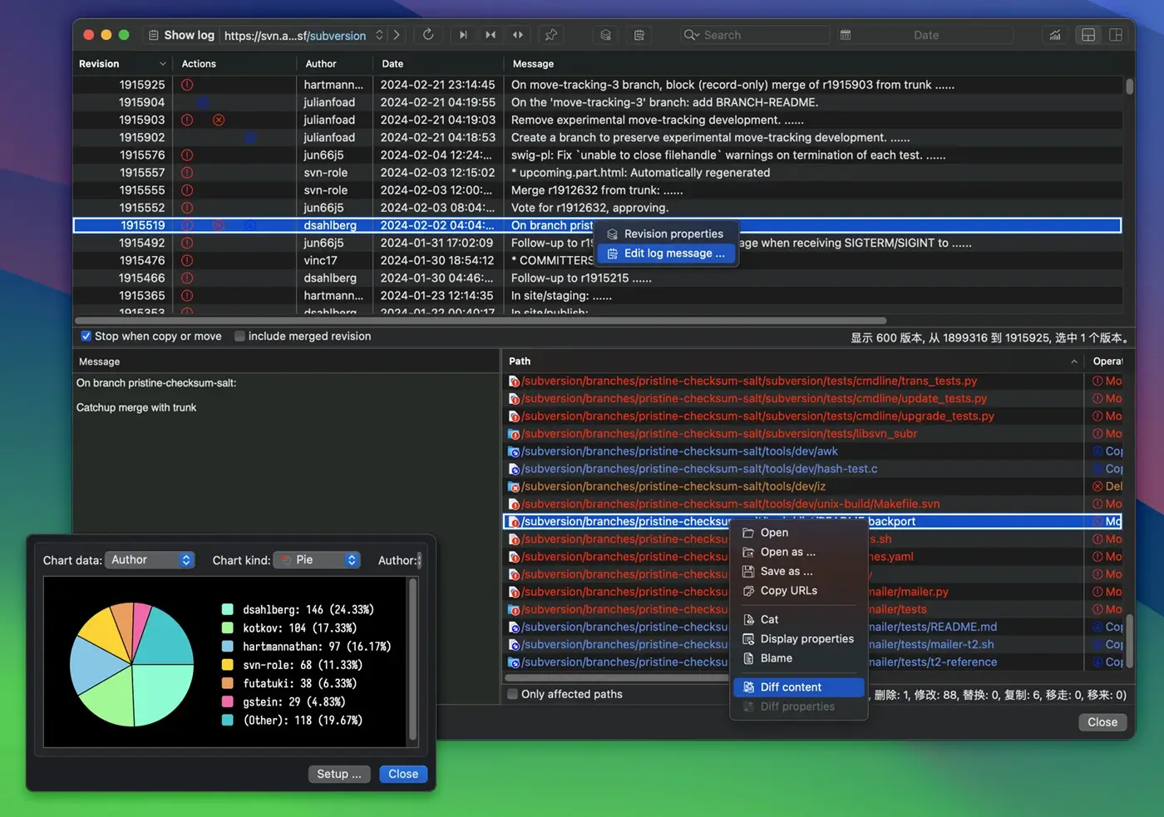Open the Chart data Author dropdown

pyautogui.click(x=150, y=559)
